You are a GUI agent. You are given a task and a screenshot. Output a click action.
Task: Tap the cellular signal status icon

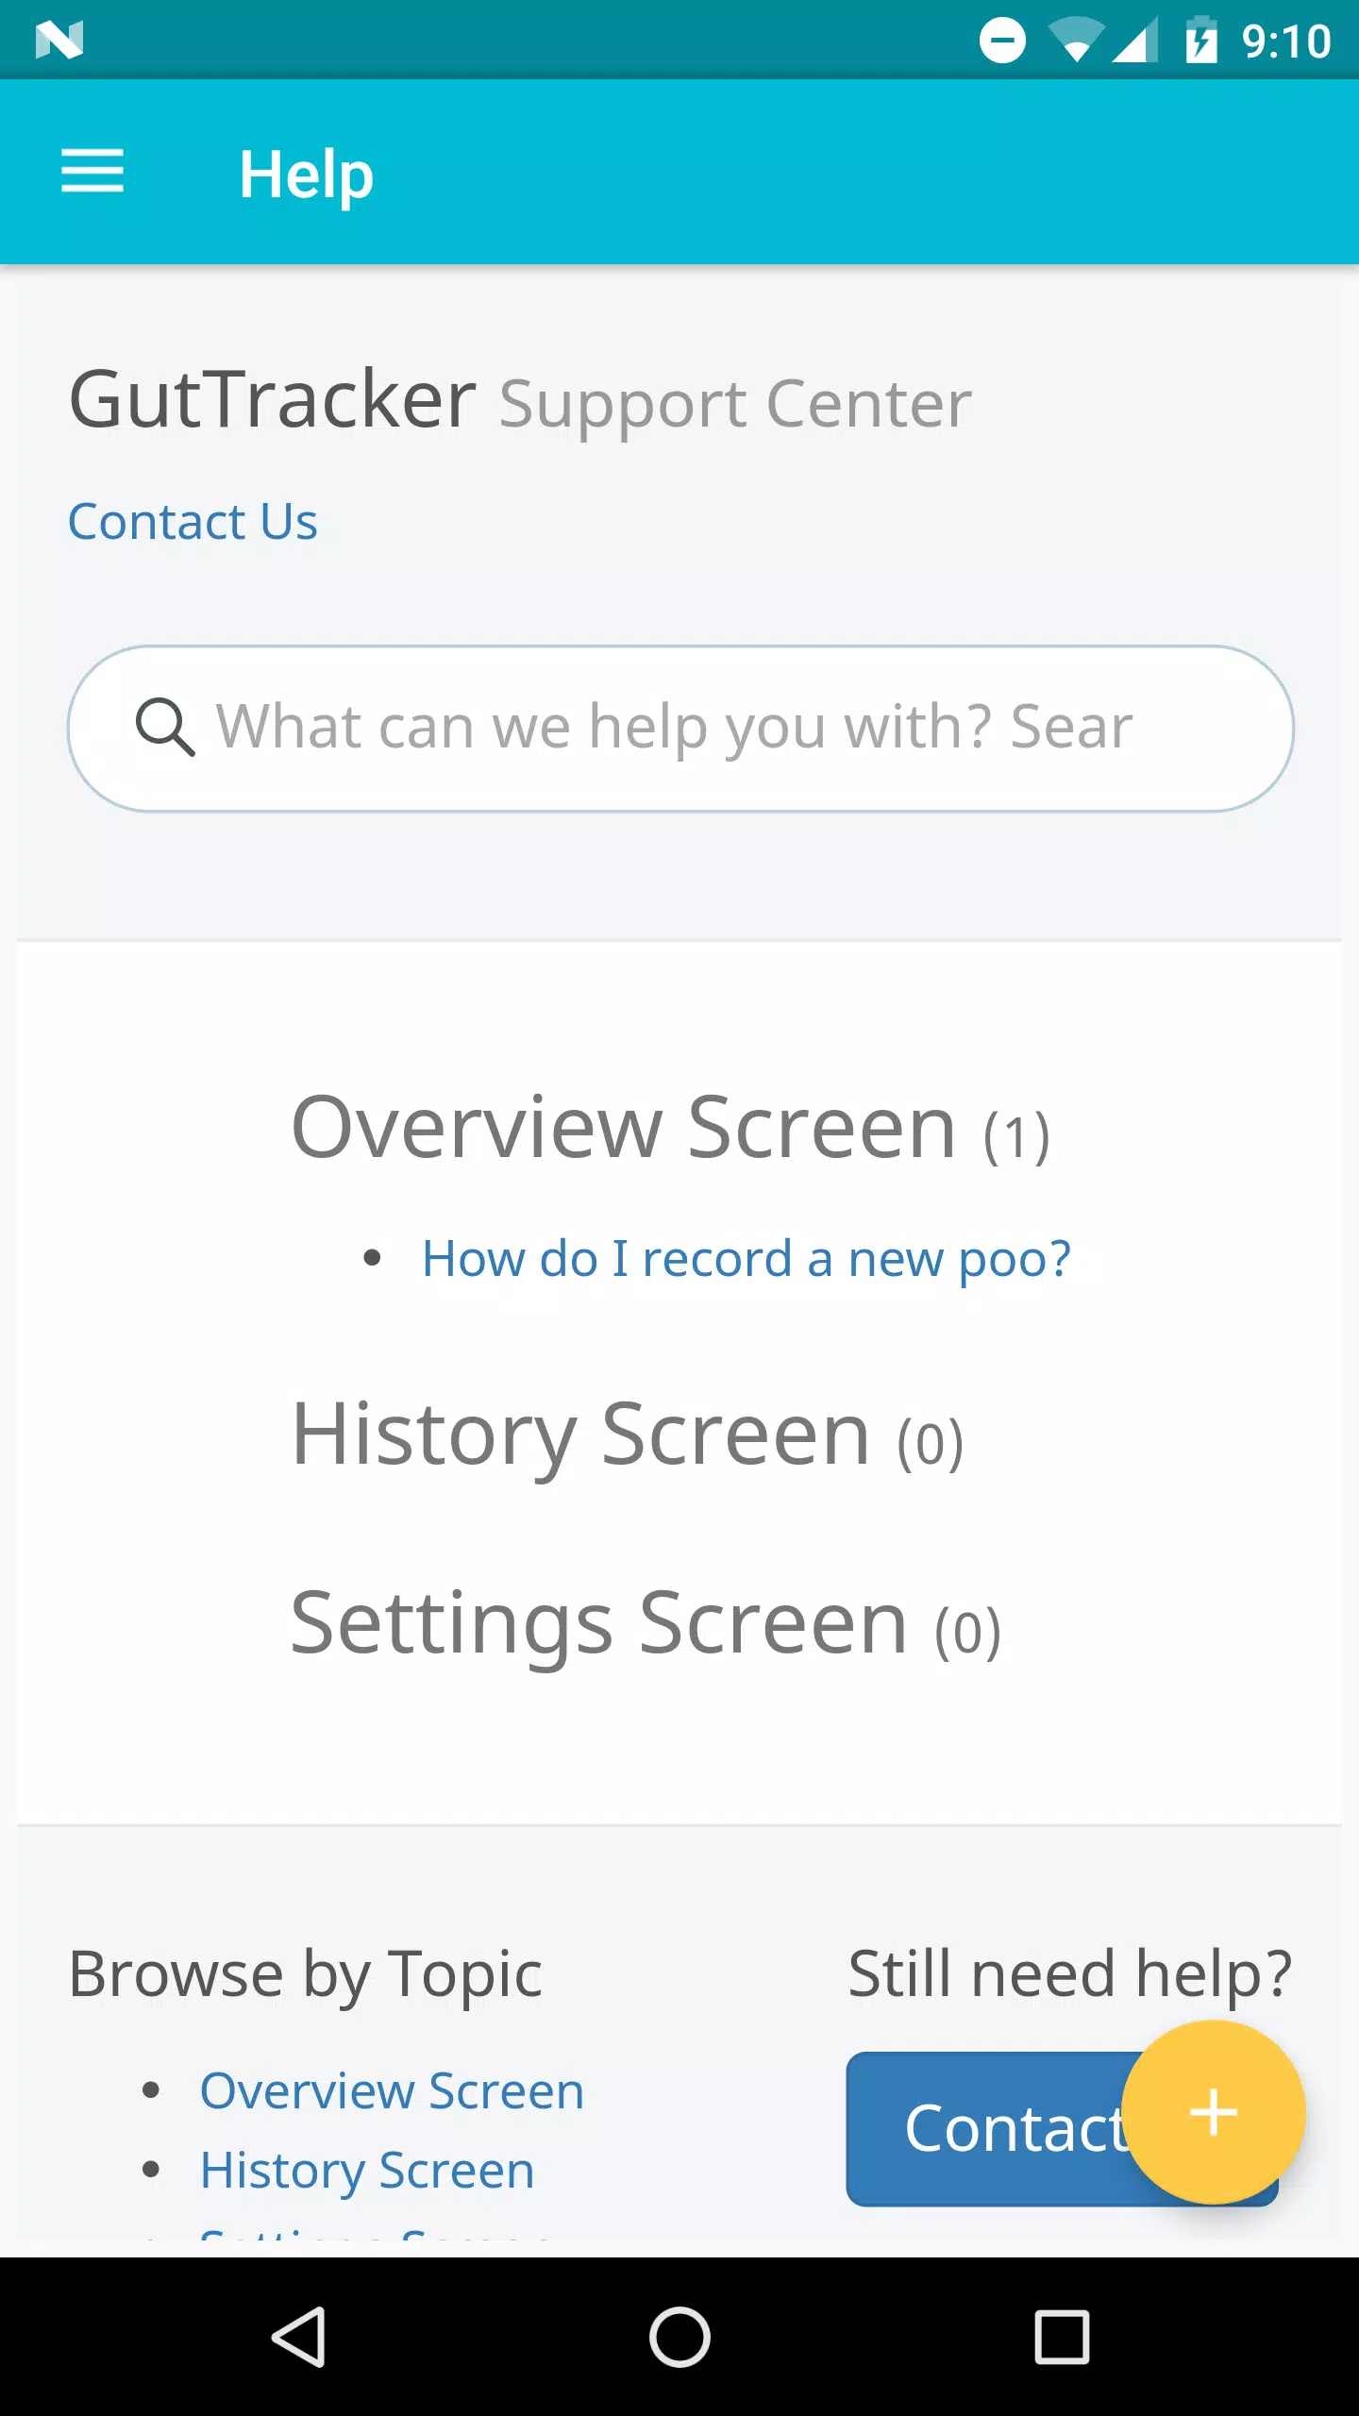[1134, 40]
